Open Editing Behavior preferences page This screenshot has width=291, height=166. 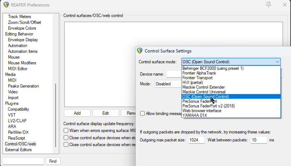19,34
